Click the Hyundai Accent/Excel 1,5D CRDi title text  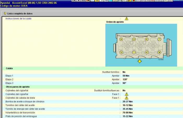28,3
